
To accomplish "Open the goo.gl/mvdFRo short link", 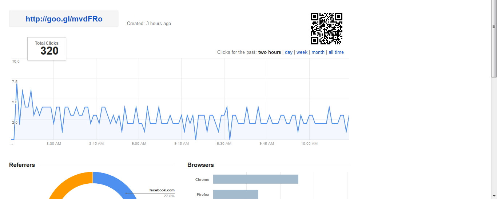I will [64, 19].
